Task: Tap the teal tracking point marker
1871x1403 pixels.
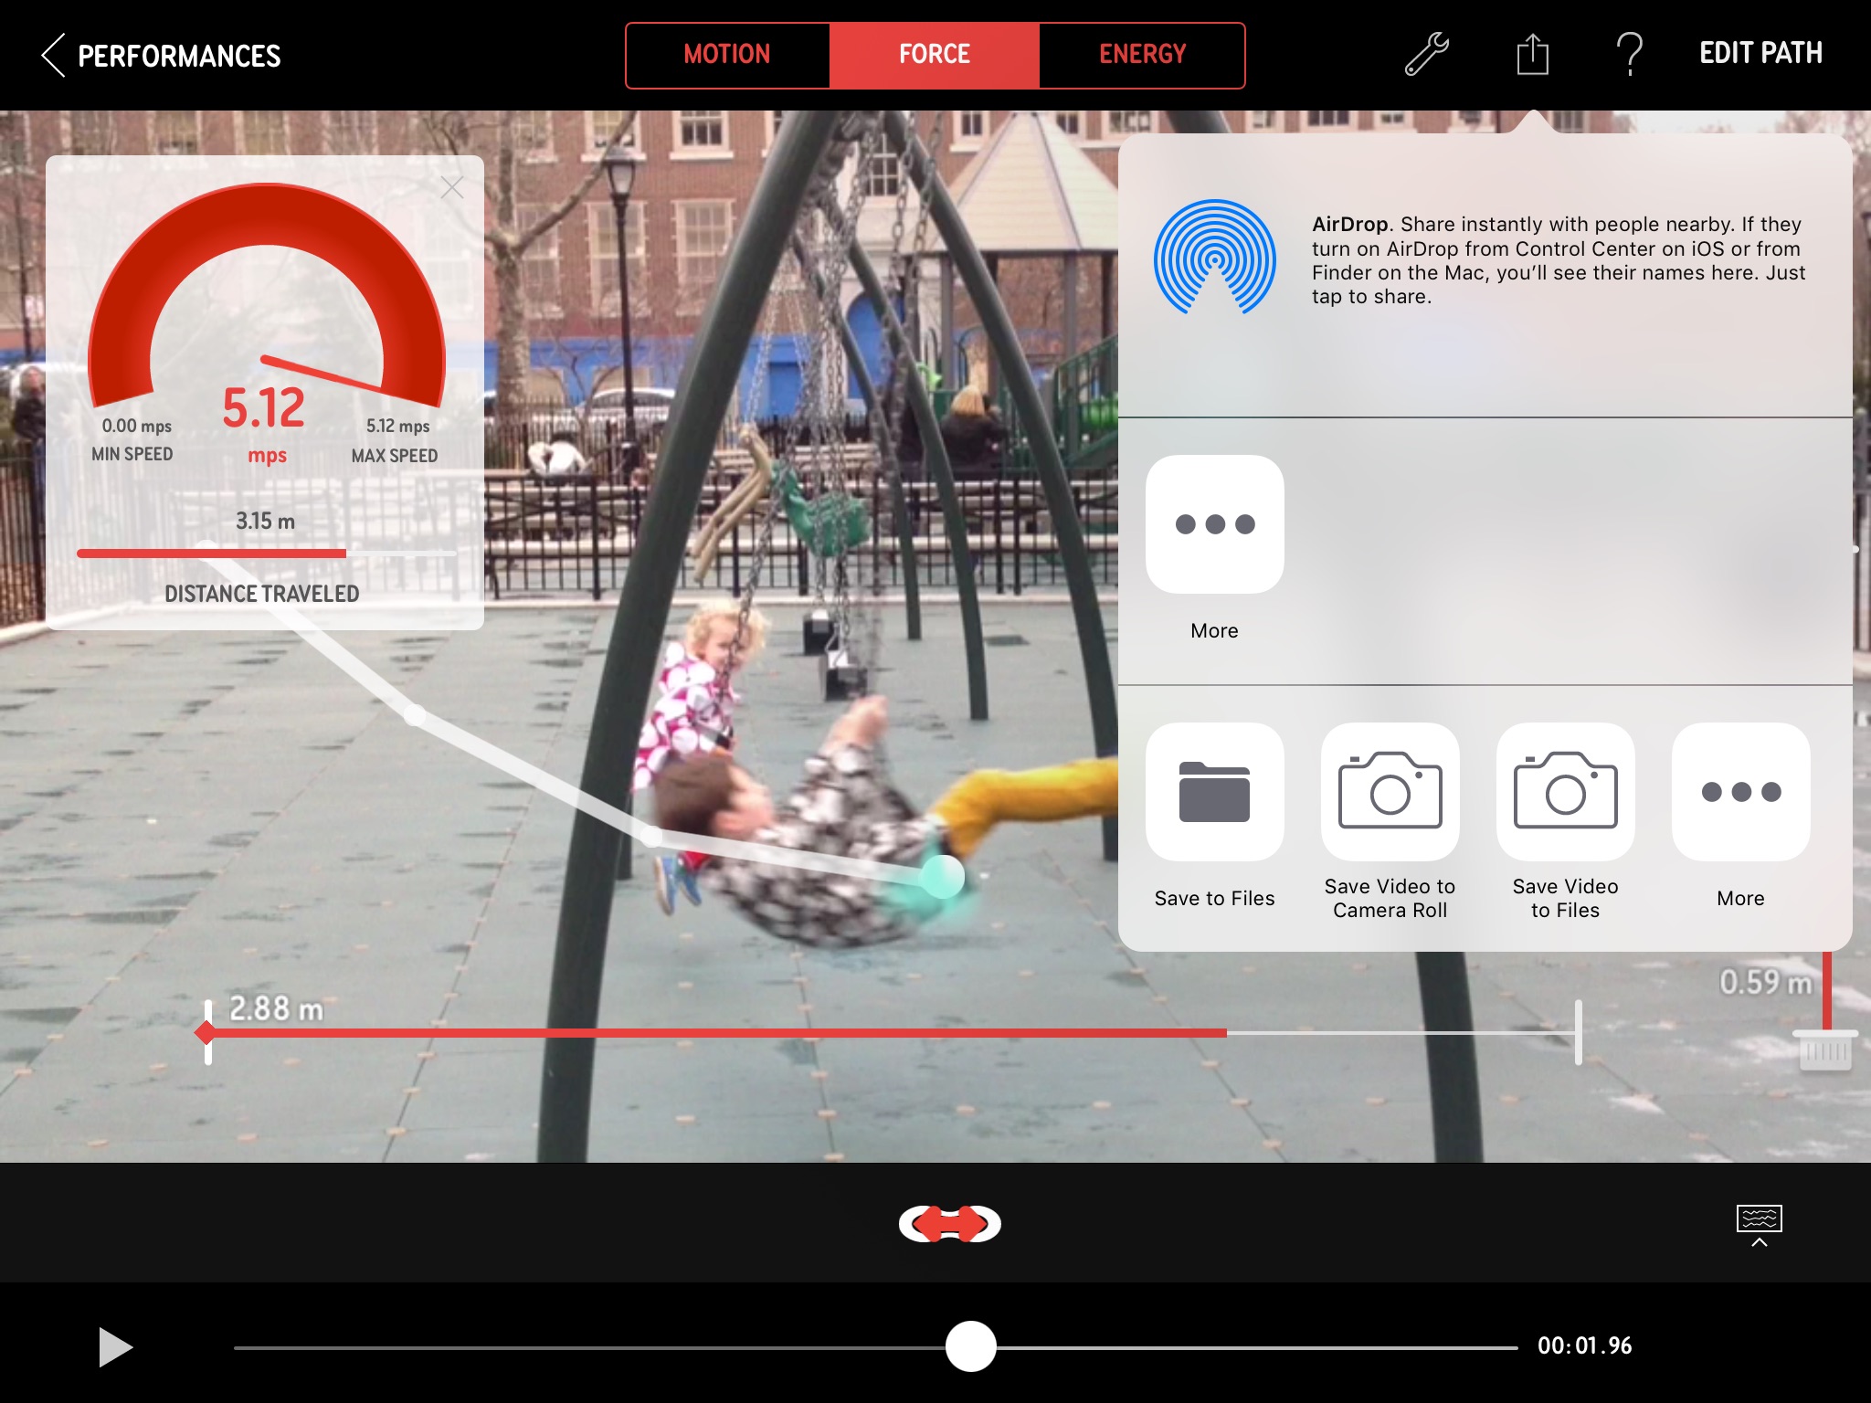Action: point(942,877)
